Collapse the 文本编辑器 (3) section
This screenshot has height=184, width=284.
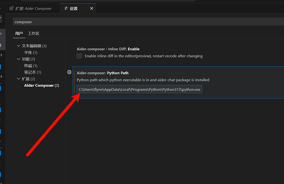click(19, 46)
